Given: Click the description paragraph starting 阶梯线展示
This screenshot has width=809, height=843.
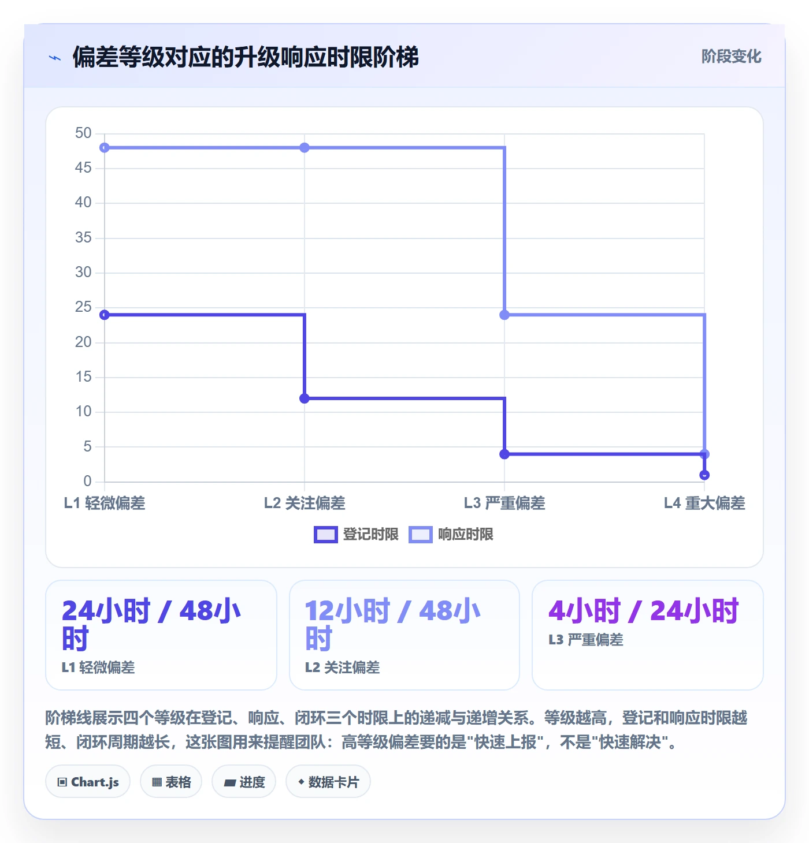Looking at the screenshot, I should [396, 730].
